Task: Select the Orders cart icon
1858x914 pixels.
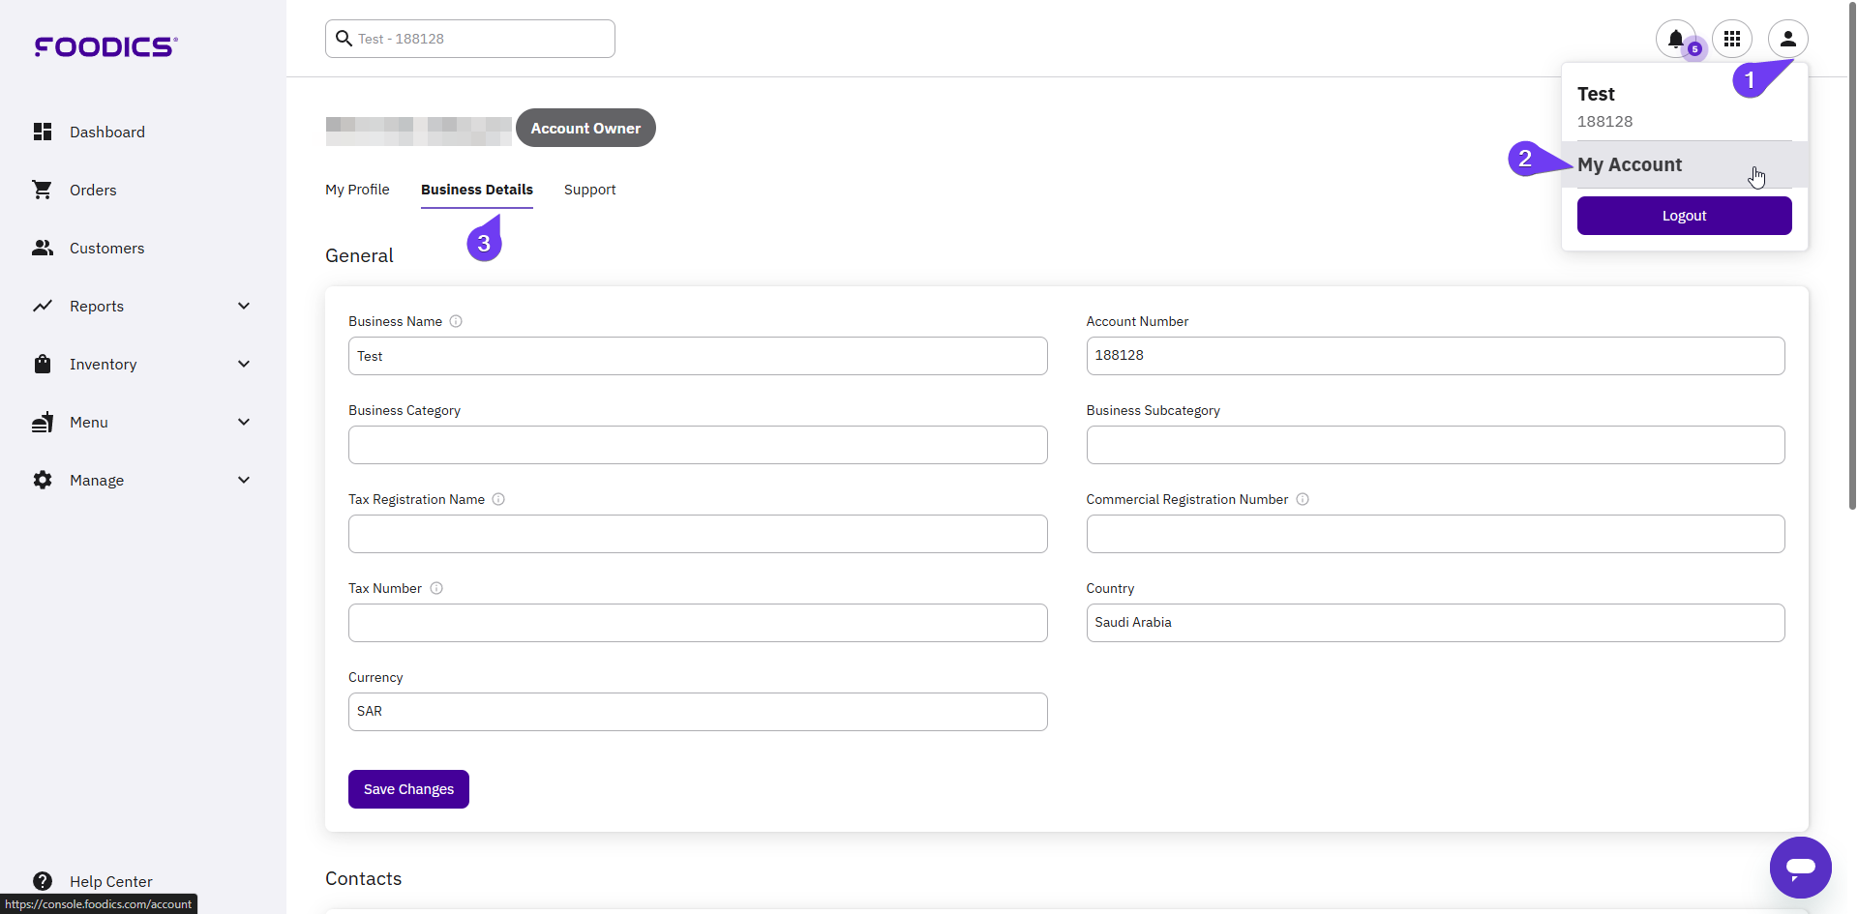Action: (43, 190)
